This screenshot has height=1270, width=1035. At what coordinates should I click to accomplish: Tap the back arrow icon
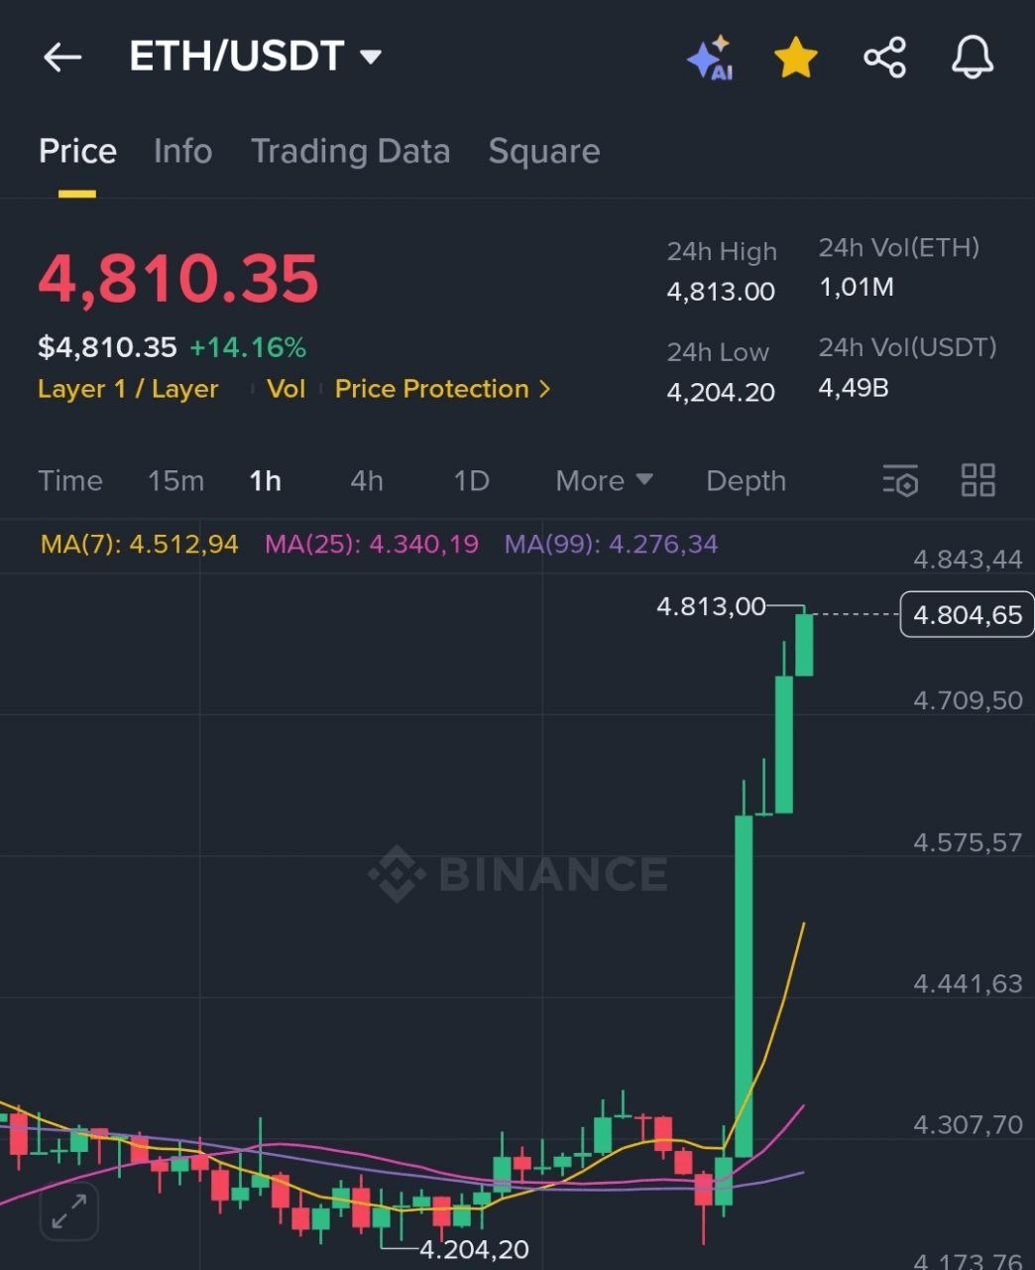tap(62, 58)
